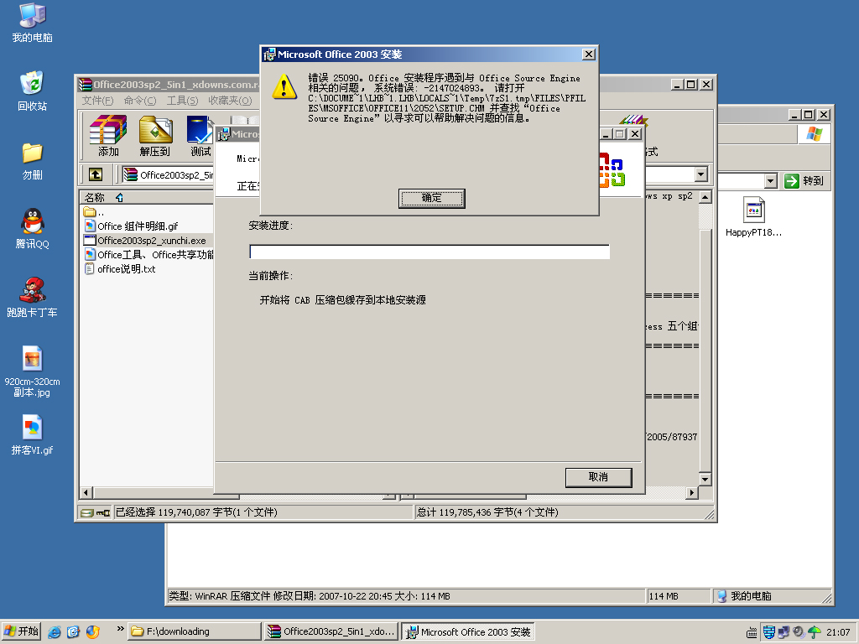Screen dimensions: 859x644
Task: Select 拼客VI.gif desktop file
Action: click(33, 435)
